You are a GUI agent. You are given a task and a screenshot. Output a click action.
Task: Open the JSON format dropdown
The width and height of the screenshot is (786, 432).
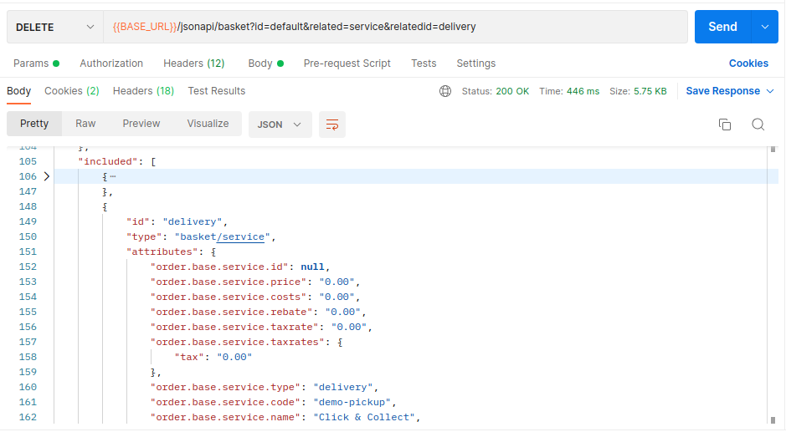coord(280,125)
